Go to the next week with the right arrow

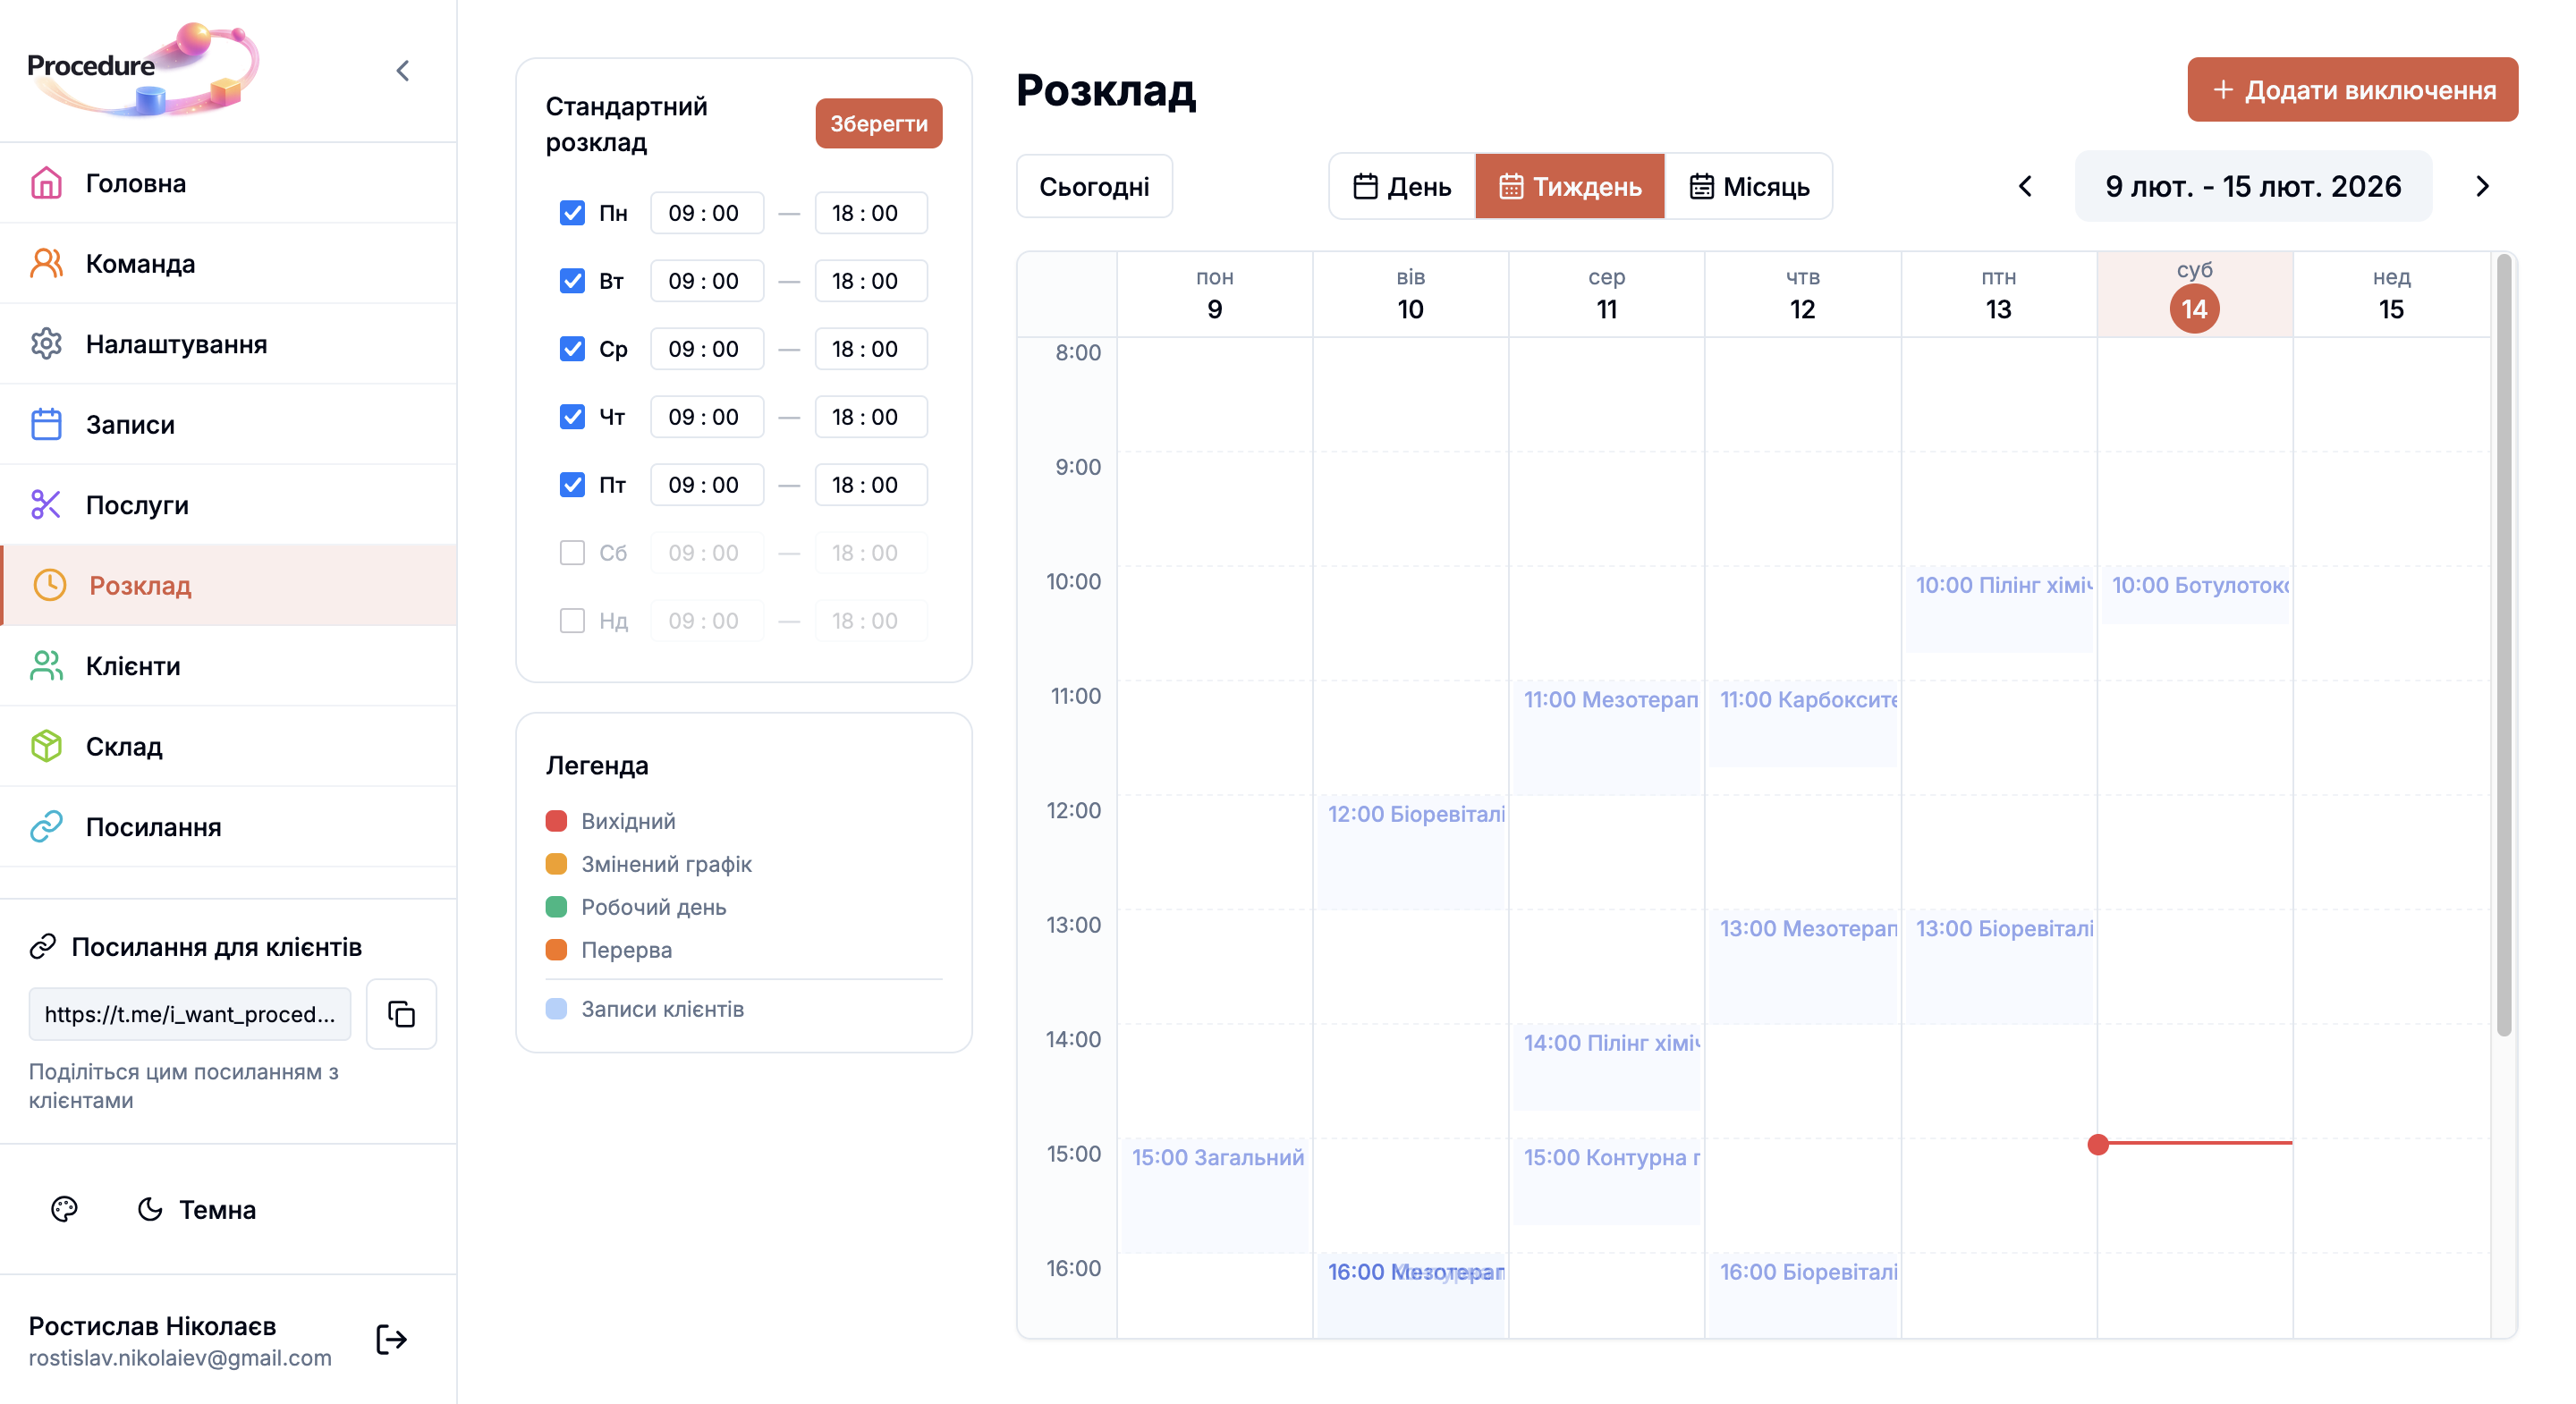click(2482, 186)
